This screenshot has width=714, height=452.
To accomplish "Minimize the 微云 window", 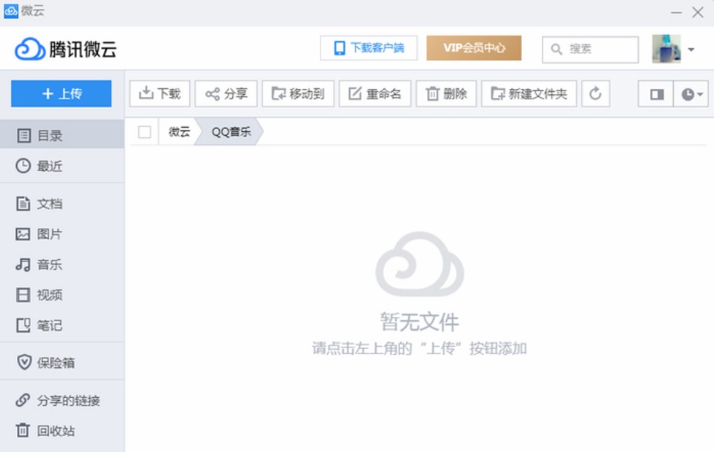I will pos(676,13).
